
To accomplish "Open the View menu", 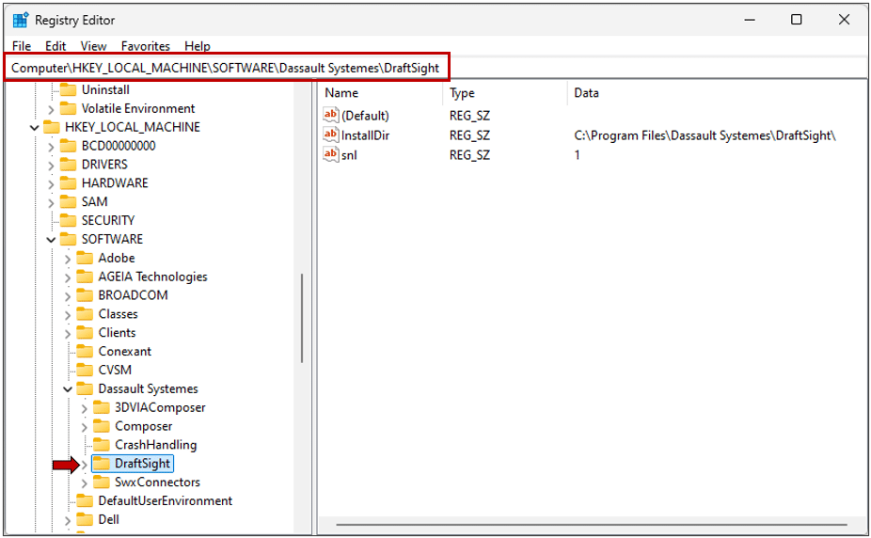I will coord(93,46).
